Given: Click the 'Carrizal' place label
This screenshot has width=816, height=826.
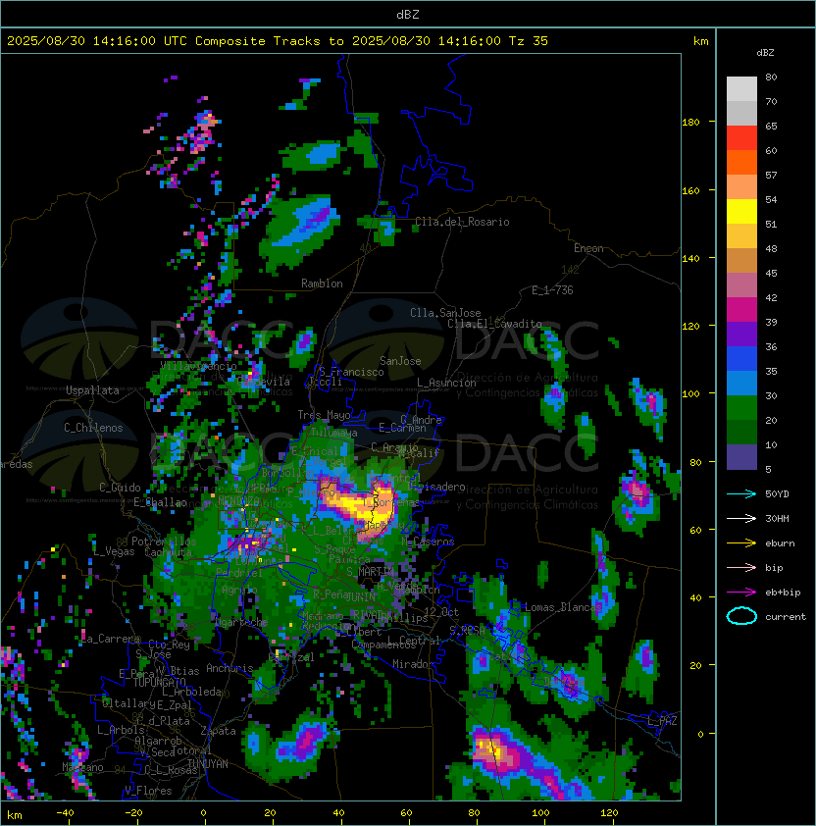Looking at the screenshot, I should 291,657.
